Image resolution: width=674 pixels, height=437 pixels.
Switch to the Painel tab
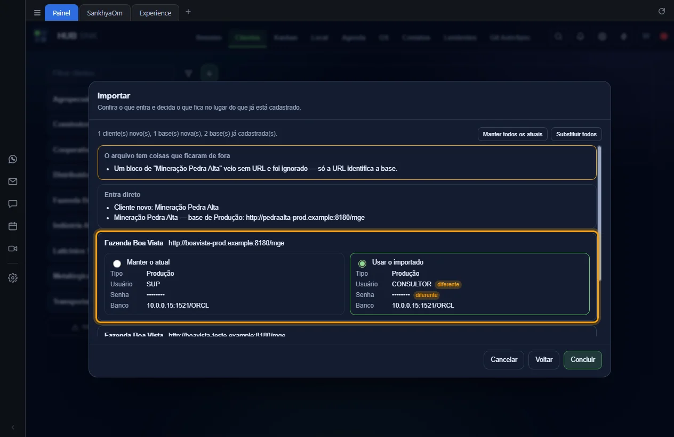(x=61, y=13)
